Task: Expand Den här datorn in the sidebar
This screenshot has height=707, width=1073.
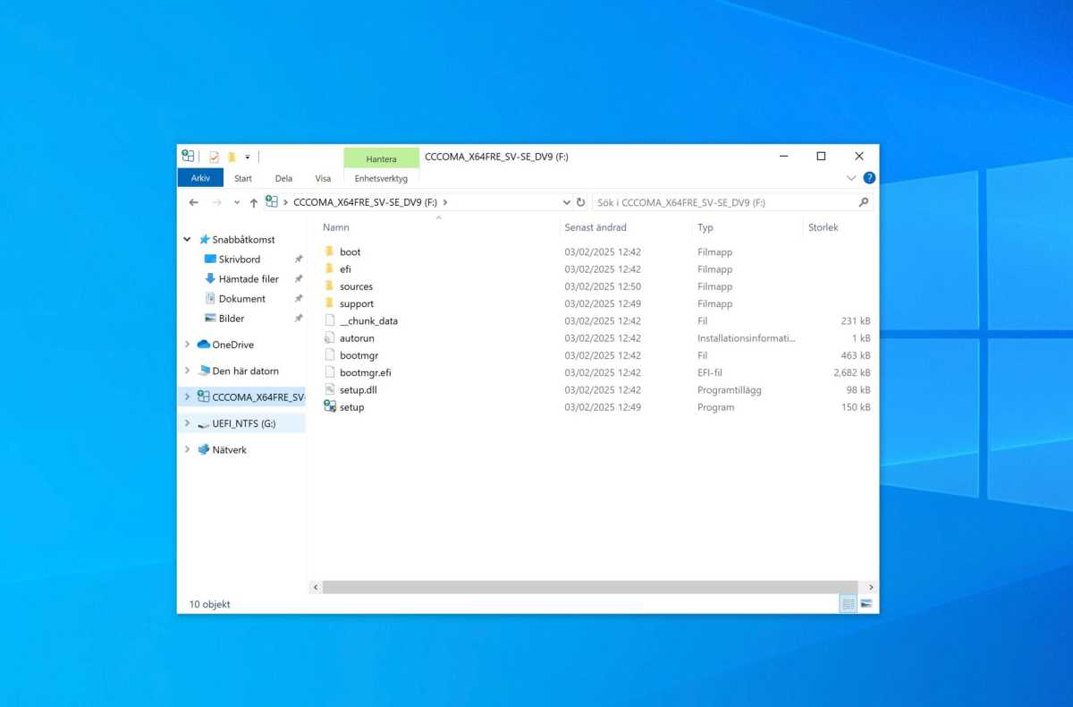Action: tap(187, 371)
